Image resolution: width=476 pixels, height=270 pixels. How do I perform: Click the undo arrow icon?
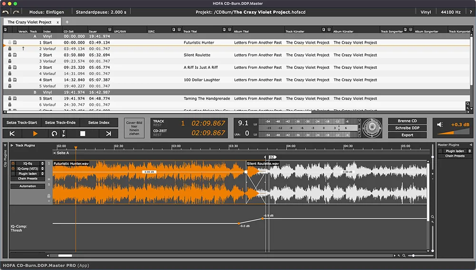[5, 12]
